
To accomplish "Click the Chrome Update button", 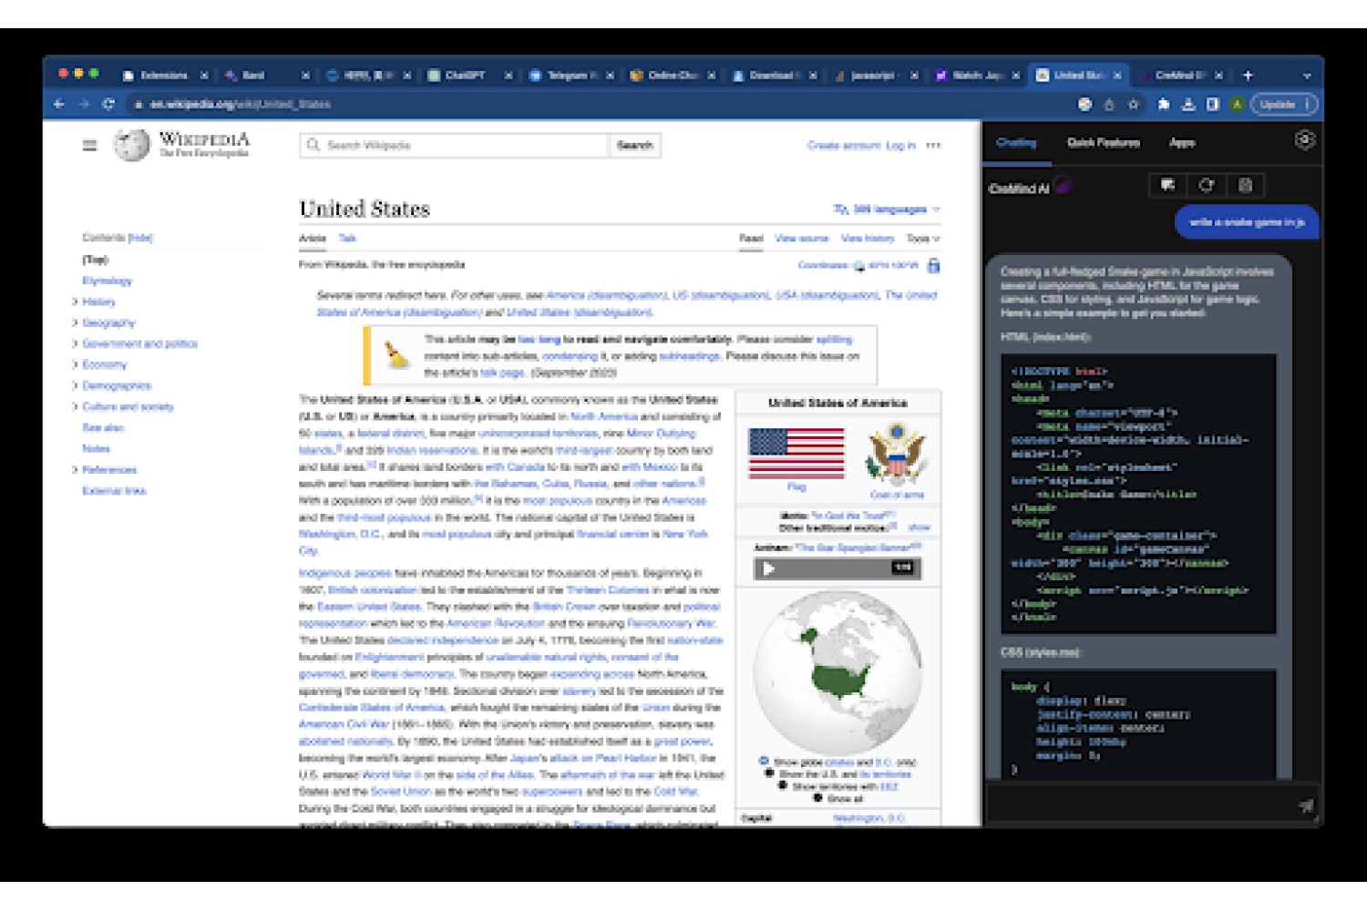I will coord(1284,105).
